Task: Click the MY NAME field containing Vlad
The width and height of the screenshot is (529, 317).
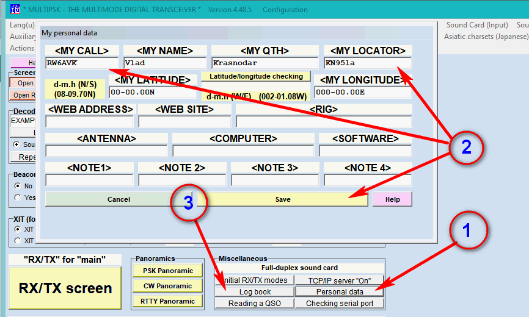Action: pyautogui.click(x=165, y=63)
